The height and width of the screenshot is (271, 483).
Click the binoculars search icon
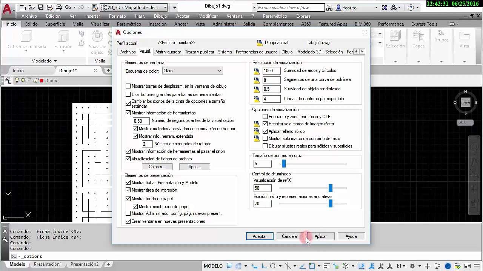[329, 8]
